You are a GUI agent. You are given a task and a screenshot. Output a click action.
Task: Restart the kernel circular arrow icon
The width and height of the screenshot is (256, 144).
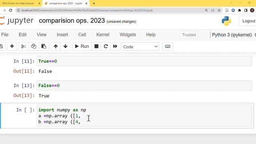tap(106, 46)
